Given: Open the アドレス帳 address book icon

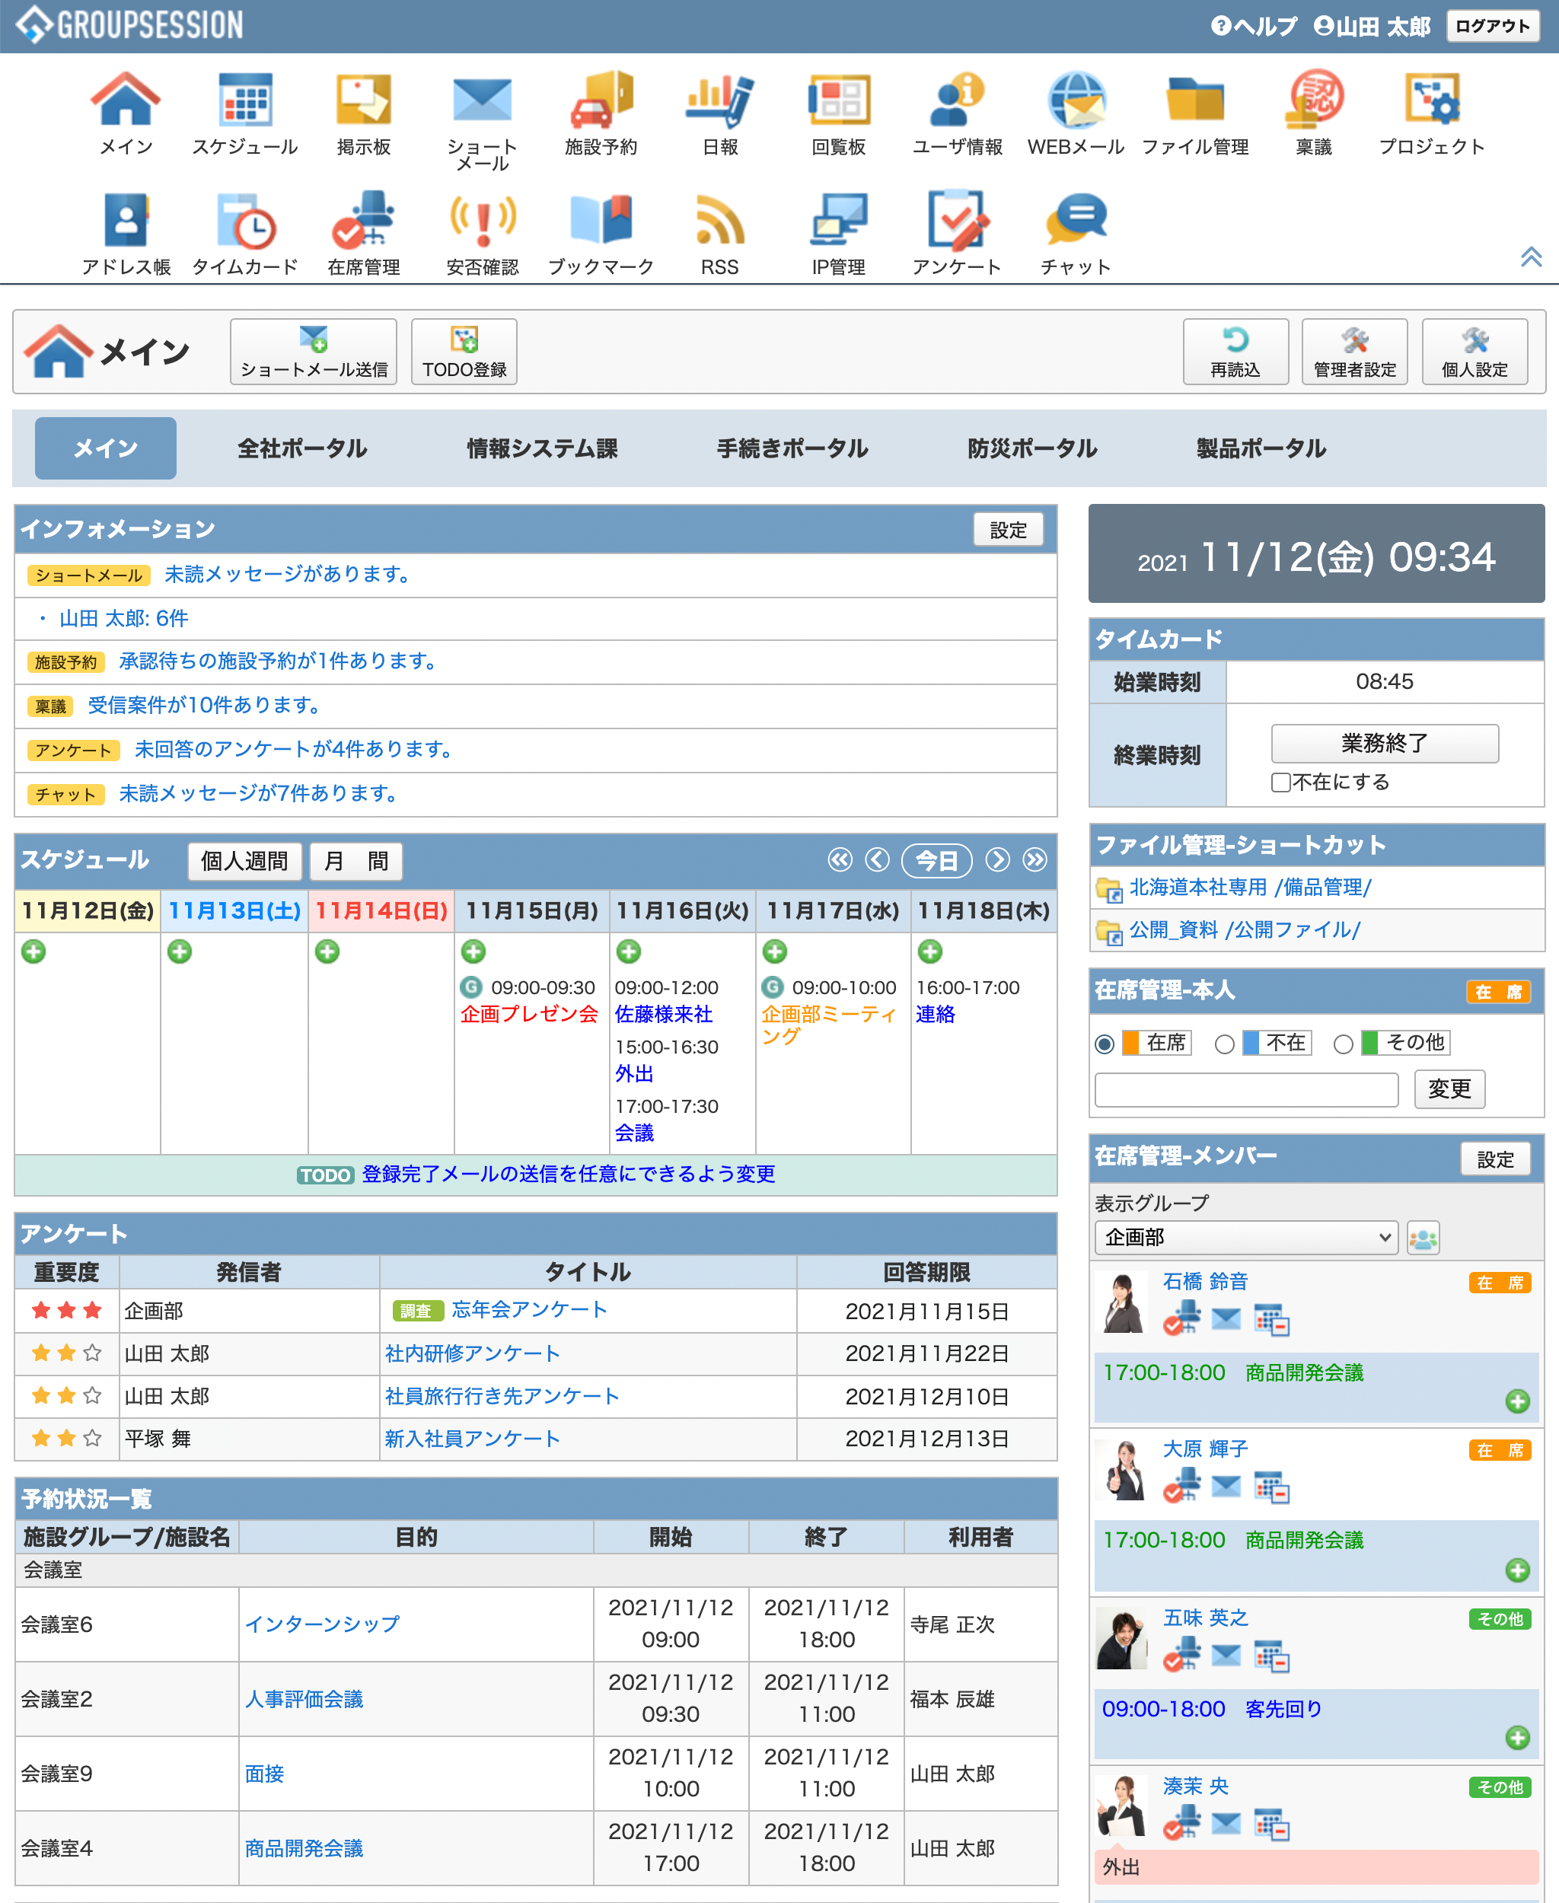Looking at the screenshot, I should 126,220.
